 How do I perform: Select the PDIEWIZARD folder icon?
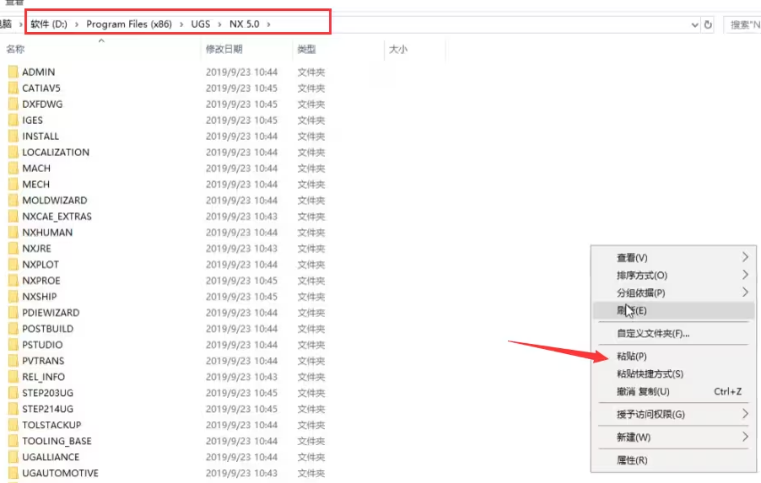click(x=13, y=312)
